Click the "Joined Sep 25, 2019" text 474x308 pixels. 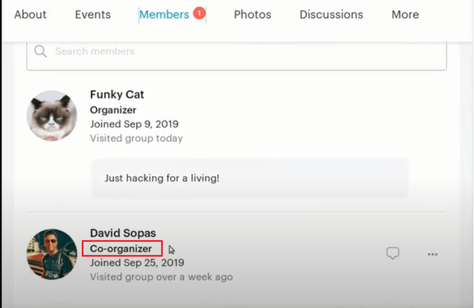click(x=137, y=263)
